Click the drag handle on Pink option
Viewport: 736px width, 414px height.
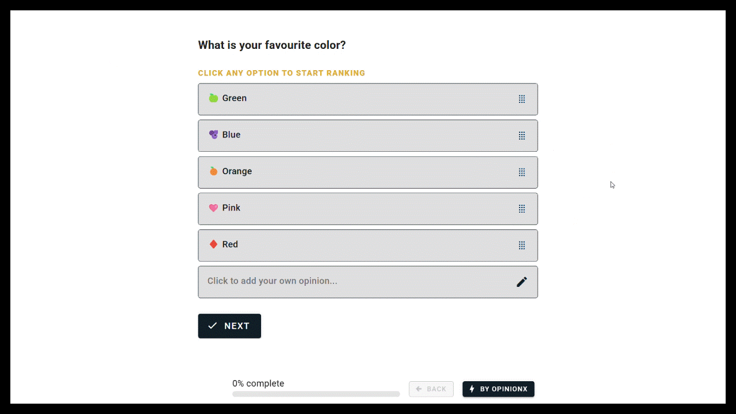(522, 209)
